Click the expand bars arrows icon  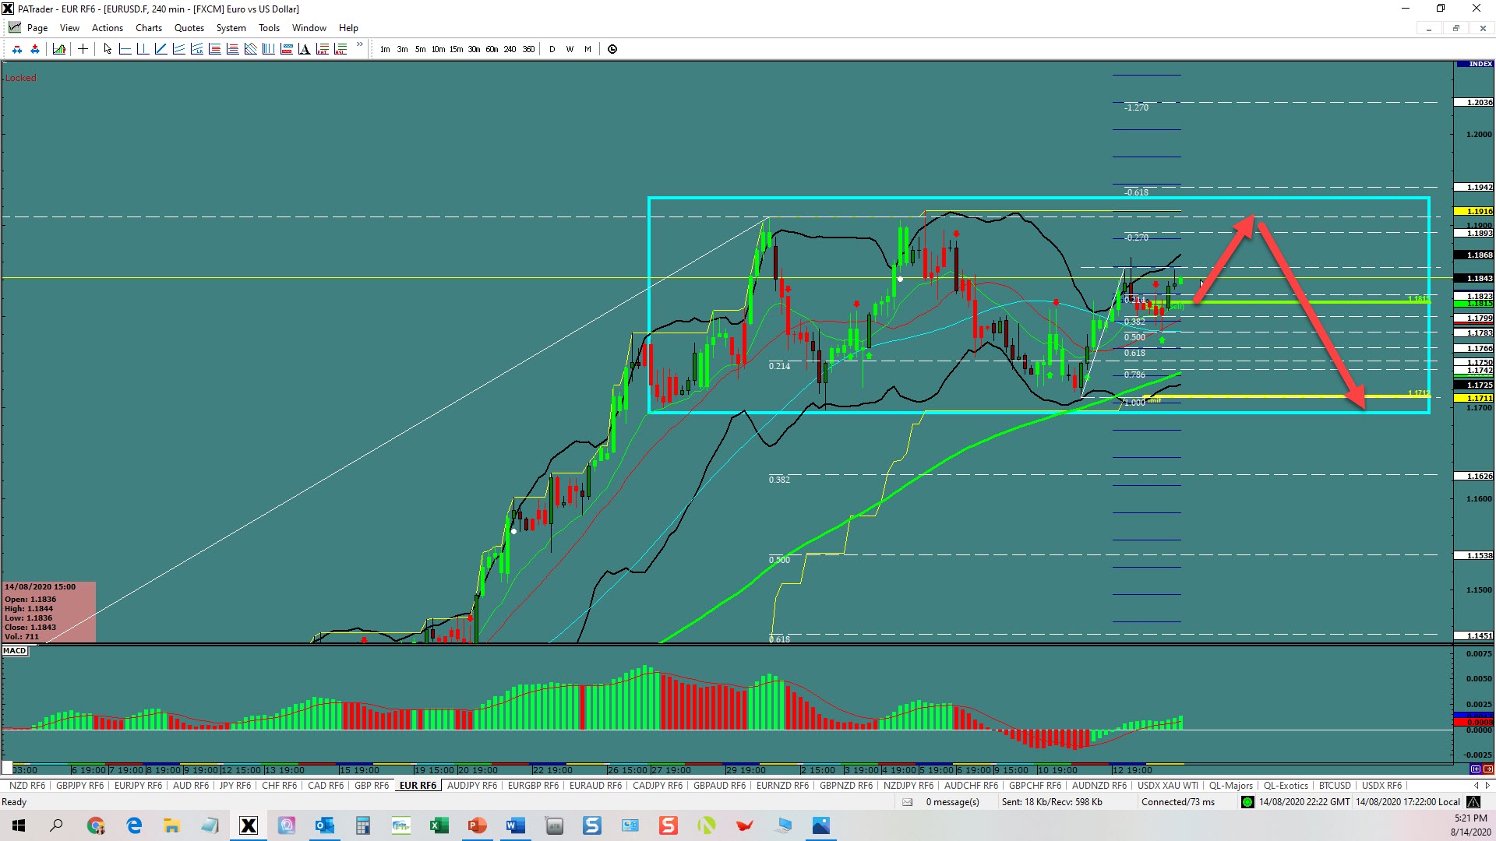tap(35, 49)
